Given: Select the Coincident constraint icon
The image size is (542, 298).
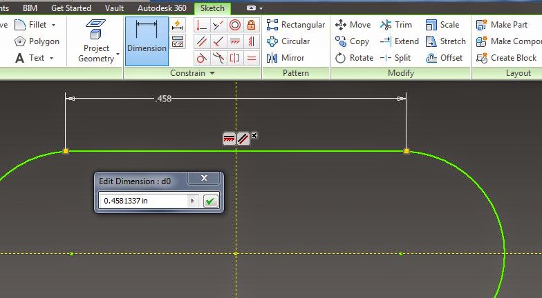Looking at the screenshot, I should coord(202,25).
